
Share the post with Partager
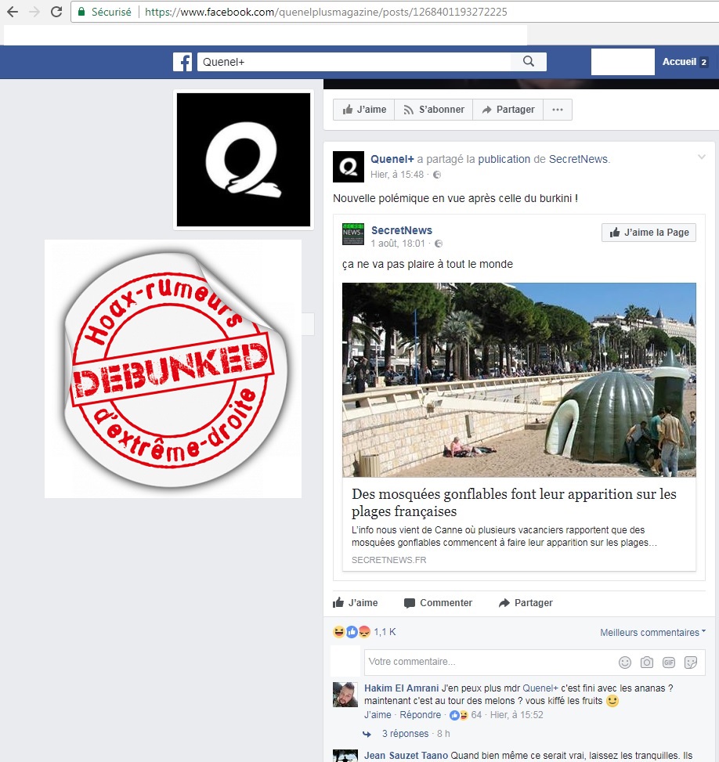point(526,602)
